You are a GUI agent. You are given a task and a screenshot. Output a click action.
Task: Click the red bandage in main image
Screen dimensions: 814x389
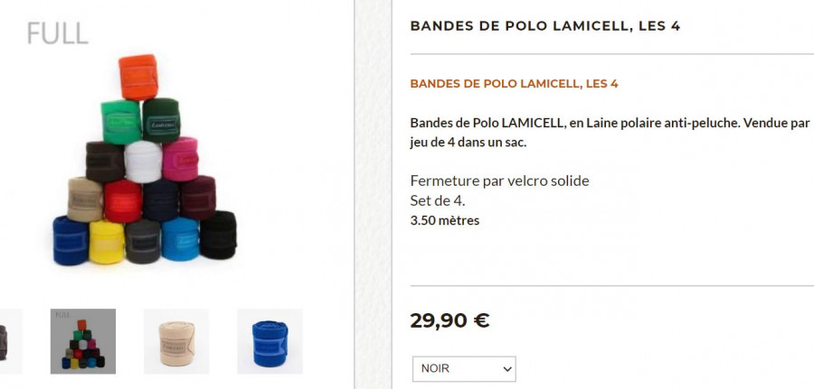(123, 201)
